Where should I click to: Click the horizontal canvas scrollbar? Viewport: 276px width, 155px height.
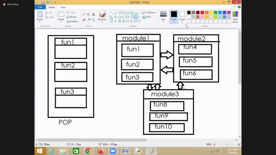92,140
